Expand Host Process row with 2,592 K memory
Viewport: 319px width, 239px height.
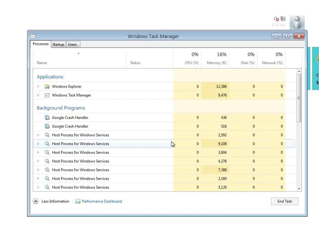point(38,135)
